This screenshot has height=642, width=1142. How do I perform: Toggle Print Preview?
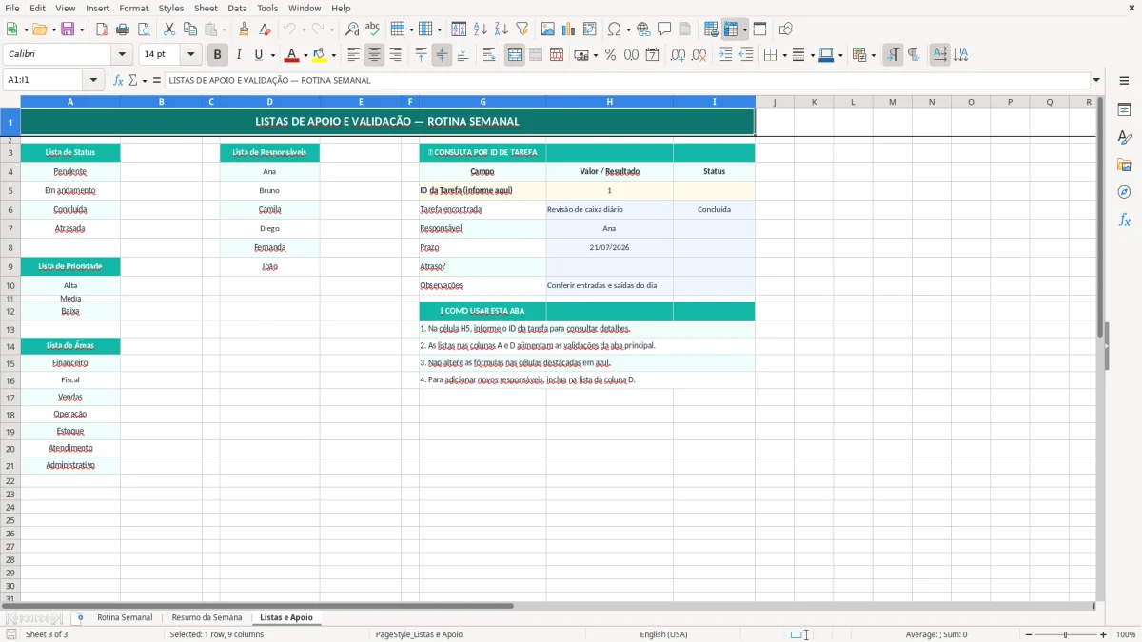(144, 29)
